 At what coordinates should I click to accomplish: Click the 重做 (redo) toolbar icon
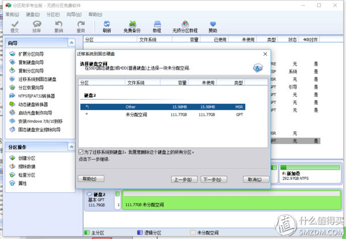[x=81, y=26]
